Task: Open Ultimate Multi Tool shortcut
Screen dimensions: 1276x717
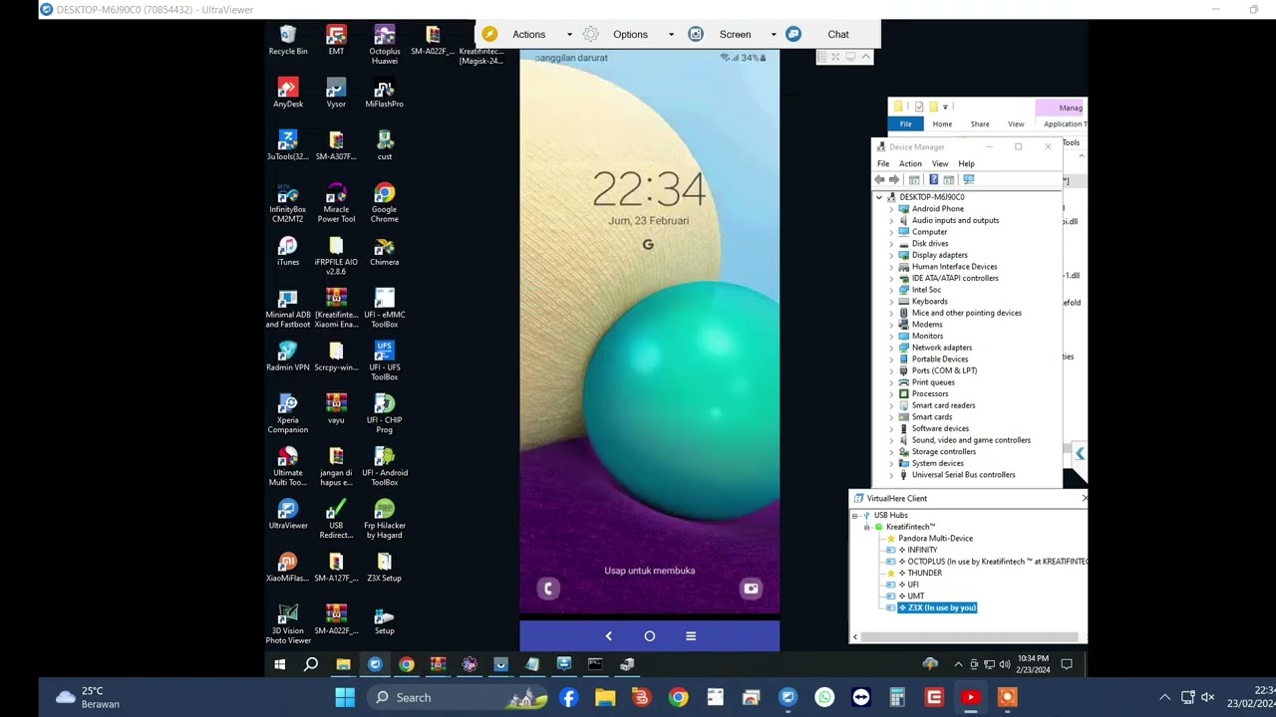Action: [287, 468]
